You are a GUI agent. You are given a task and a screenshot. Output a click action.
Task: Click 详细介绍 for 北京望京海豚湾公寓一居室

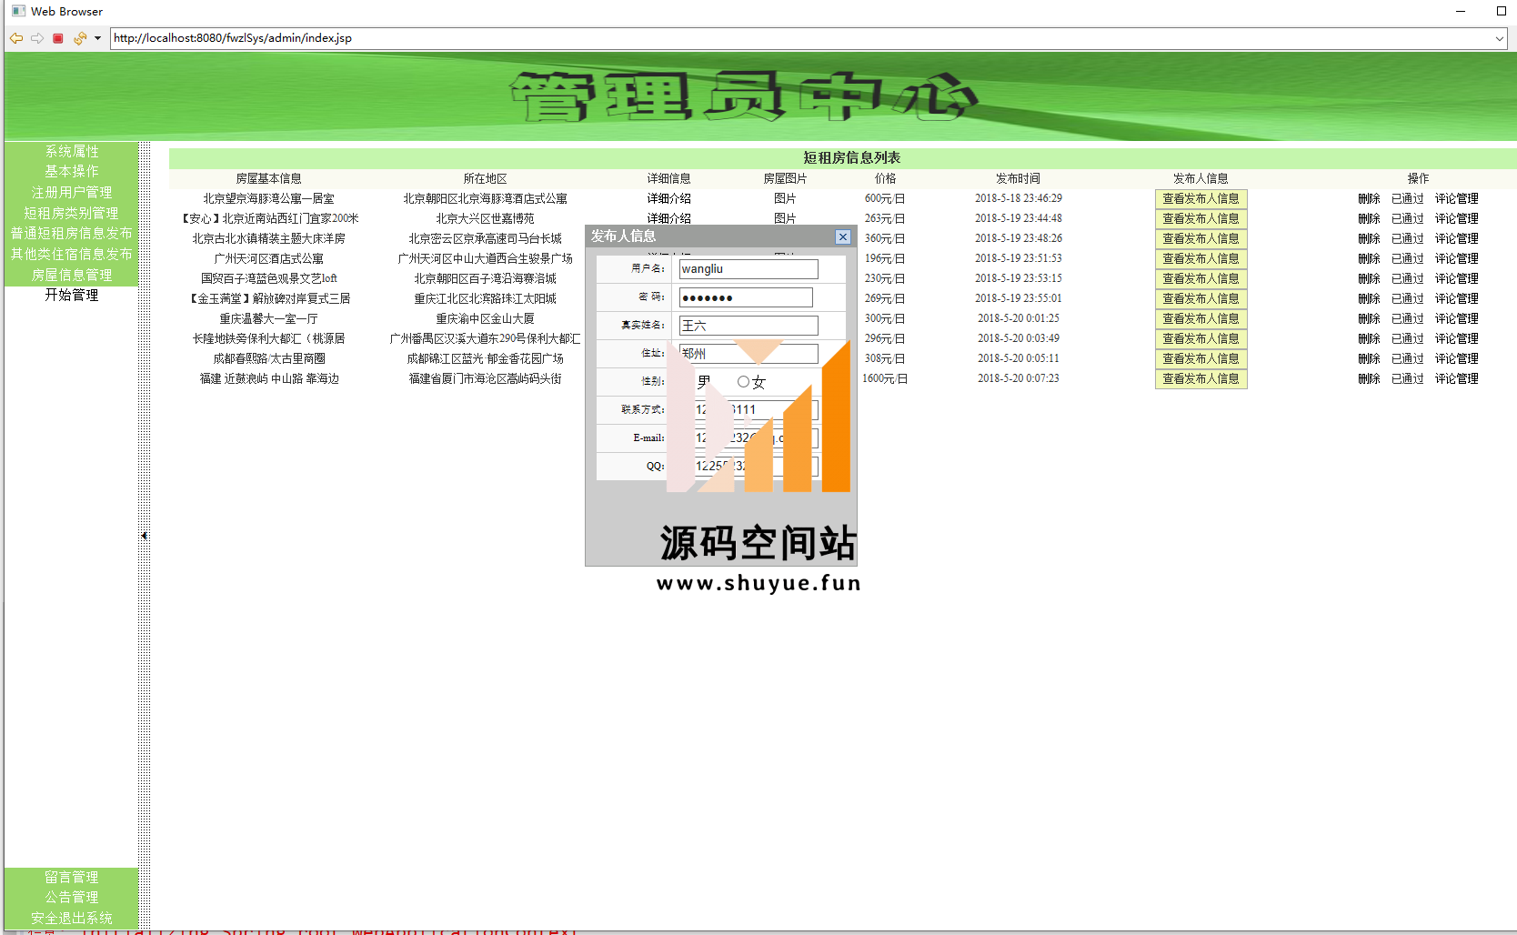[x=668, y=198]
